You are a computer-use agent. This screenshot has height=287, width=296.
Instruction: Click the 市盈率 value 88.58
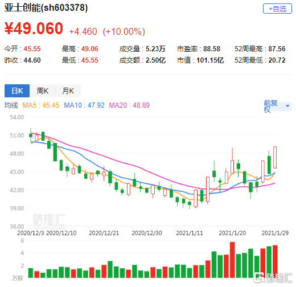click(x=212, y=49)
